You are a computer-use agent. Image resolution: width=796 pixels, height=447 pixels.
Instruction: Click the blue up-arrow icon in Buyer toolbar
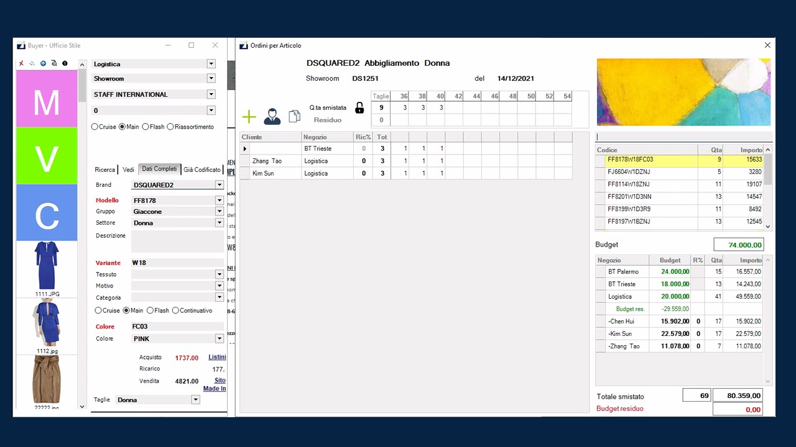click(43, 63)
